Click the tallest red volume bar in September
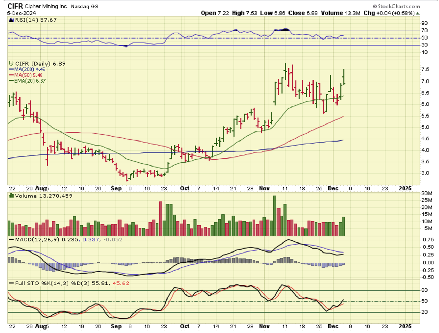Viewport: 439px width, 333px height. point(161,219)
